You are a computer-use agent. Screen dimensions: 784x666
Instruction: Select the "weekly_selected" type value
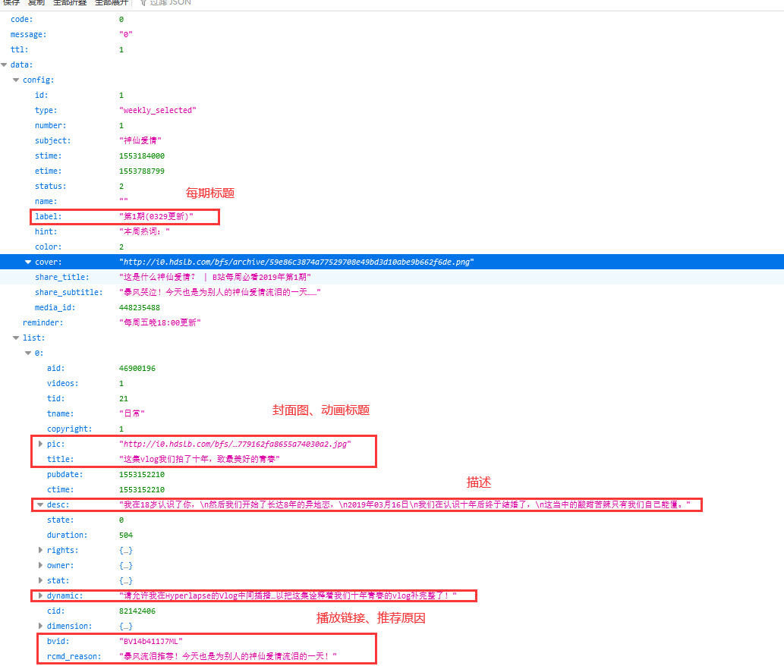pyautogui.click(x=158, y=110)
